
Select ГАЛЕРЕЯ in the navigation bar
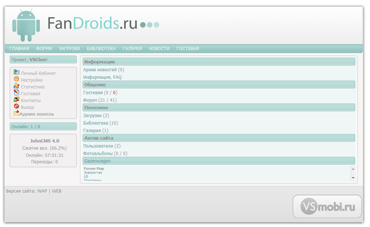coord(132,48)
